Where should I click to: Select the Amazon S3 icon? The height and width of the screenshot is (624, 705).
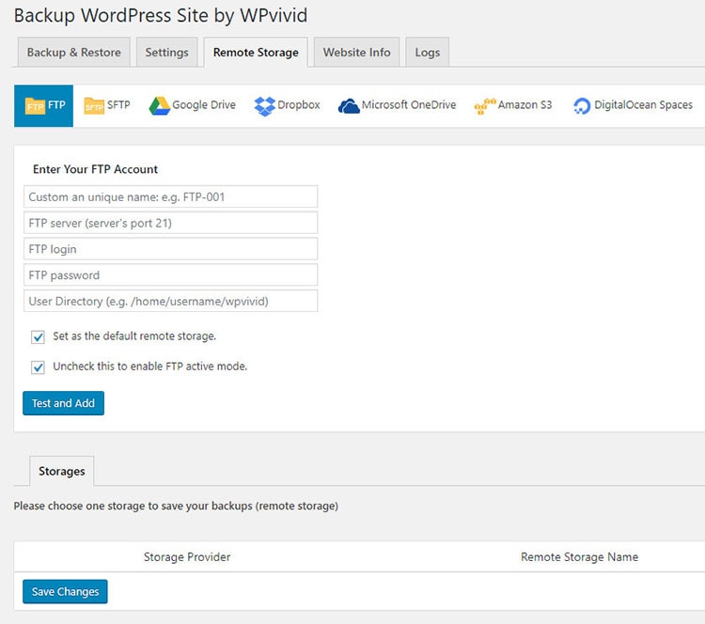485,106
